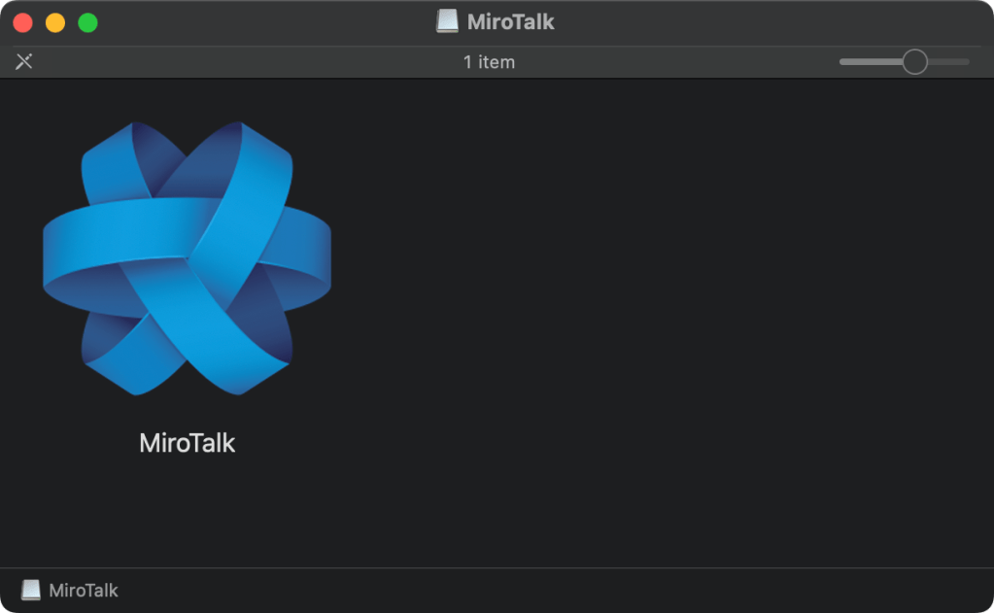Click empty window area below MiroTalk label
The image size is (994, 613).
[187, 515]
